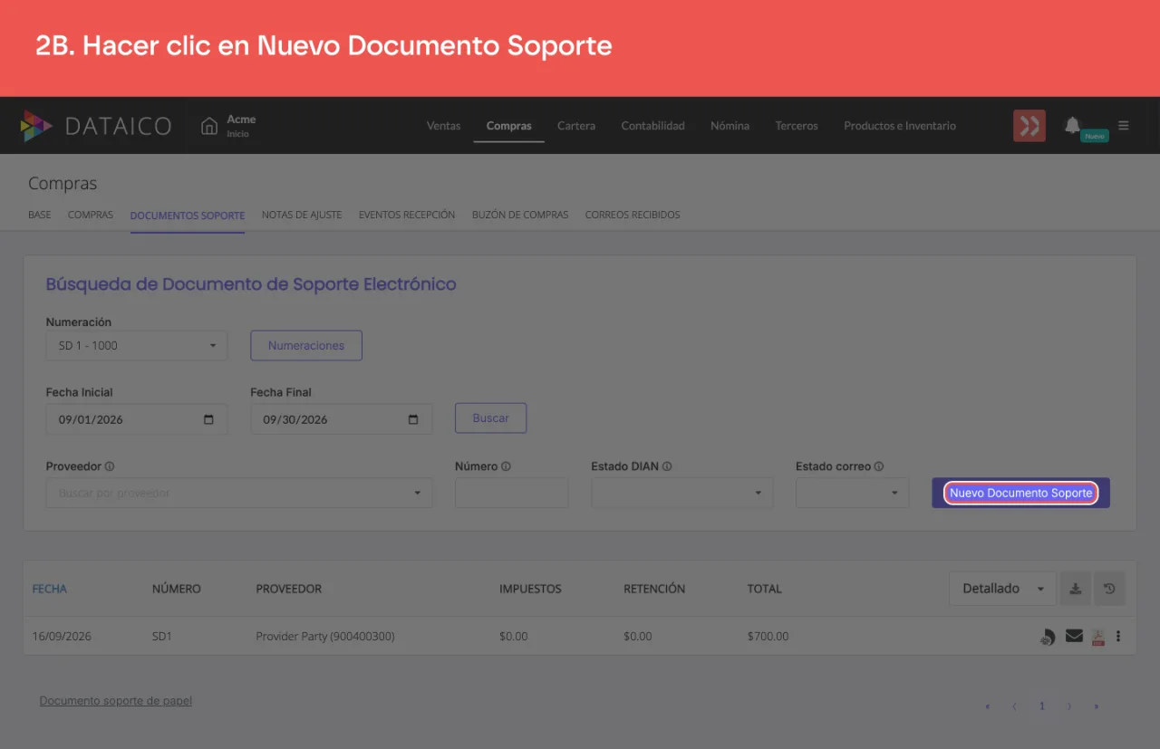Click the info icon beside Proveedor

coord(110,466)
